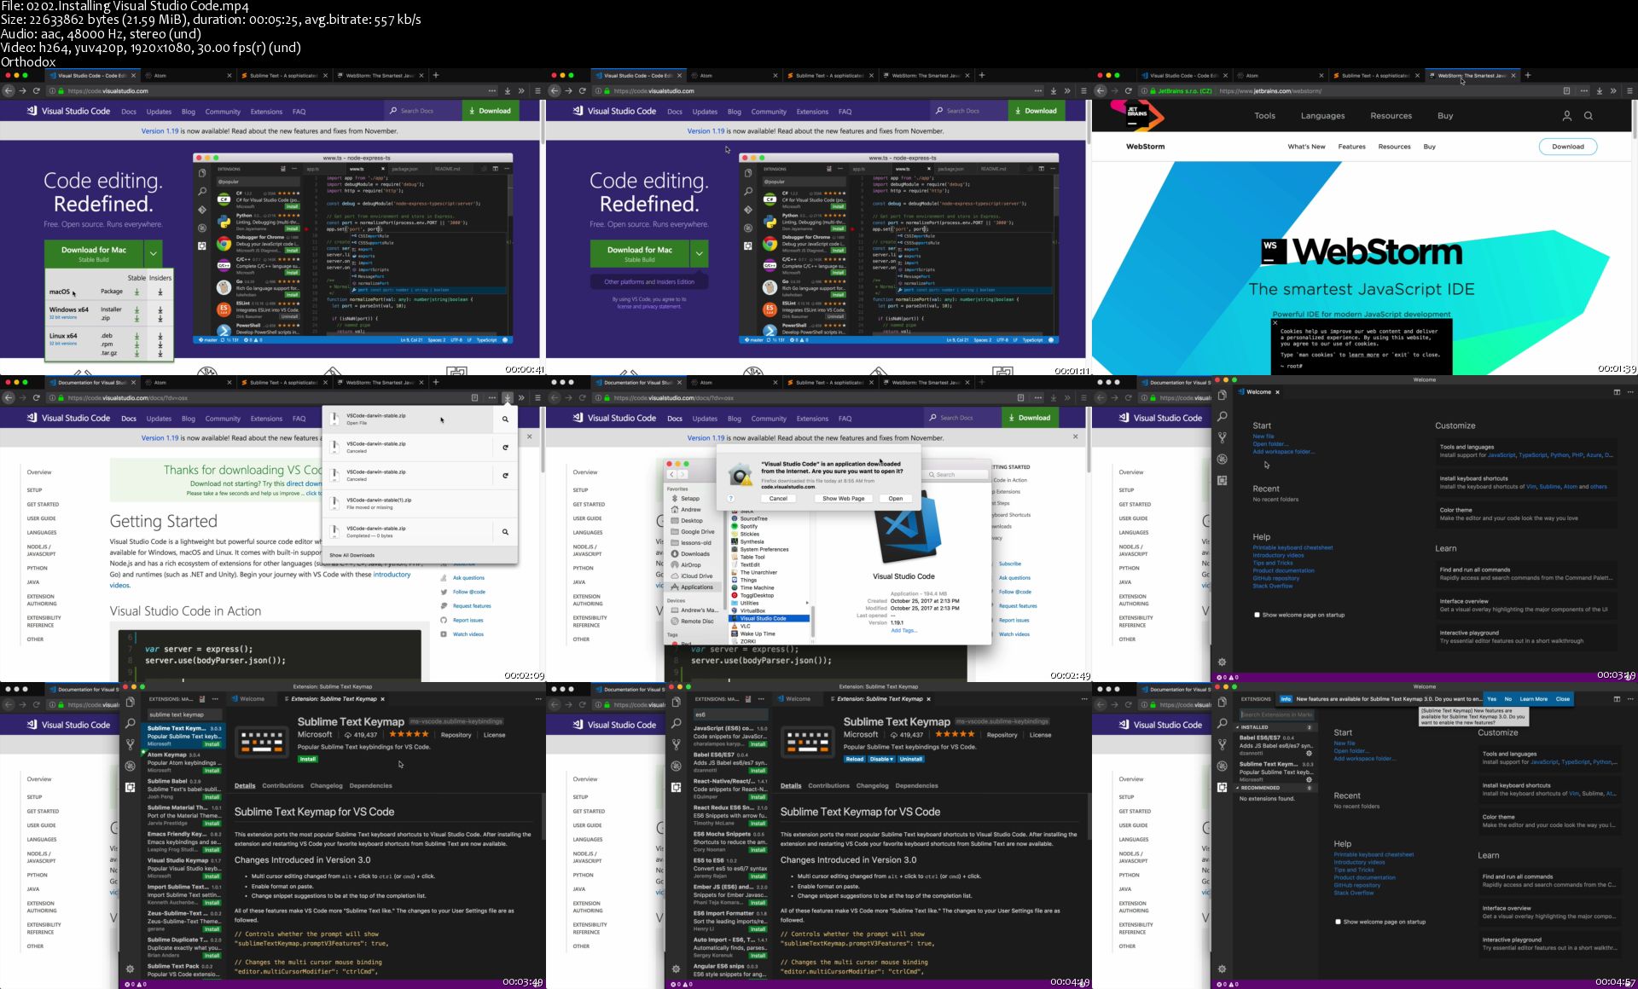
Task: Click errors and warnings status in 00:03:19 frame
Action: 1226,678
